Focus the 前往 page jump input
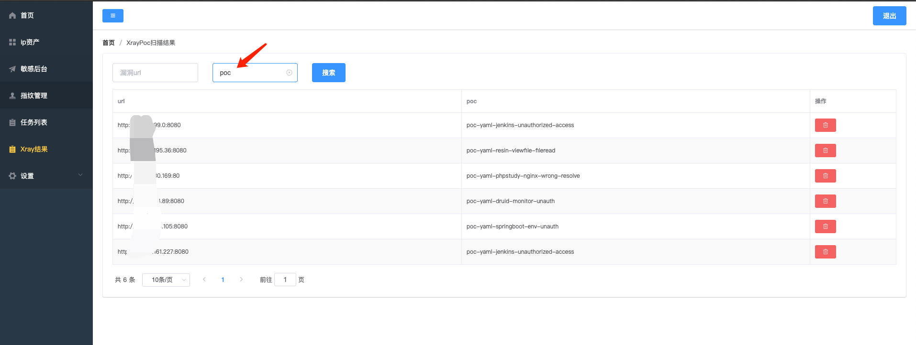This screenshot has height=345, width=916. coord(285,280)
